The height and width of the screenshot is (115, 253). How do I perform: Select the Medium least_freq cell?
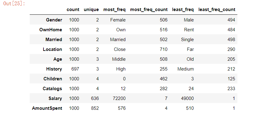[x=186, y=69]
